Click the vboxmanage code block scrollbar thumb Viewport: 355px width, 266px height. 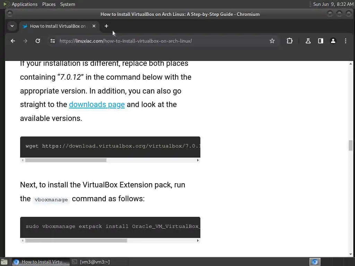pos(76,241)
